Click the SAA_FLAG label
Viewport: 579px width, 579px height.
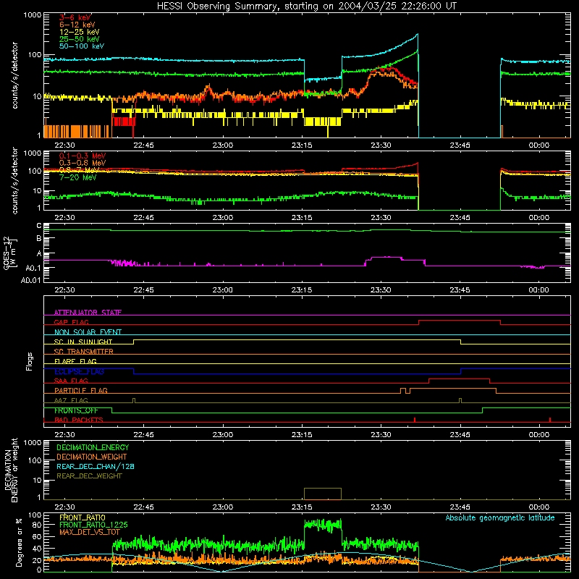click(71, 381)
